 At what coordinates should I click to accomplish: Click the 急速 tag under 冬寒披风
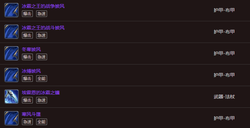pos(41,57)
